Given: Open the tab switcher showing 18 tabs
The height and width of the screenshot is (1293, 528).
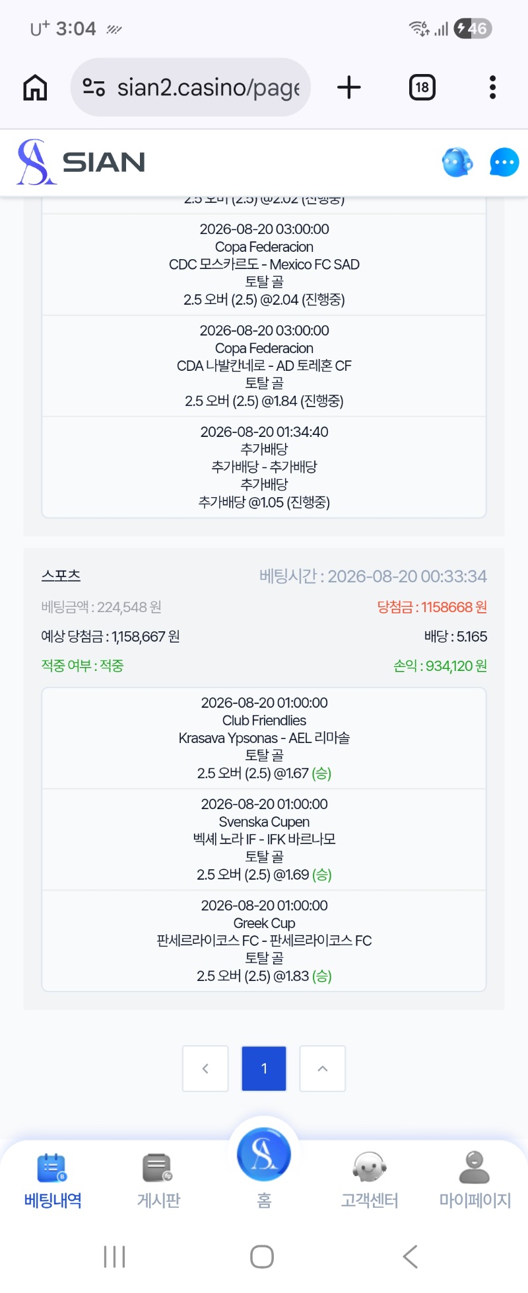Looking at the screenshot, I should pos(422,87).
